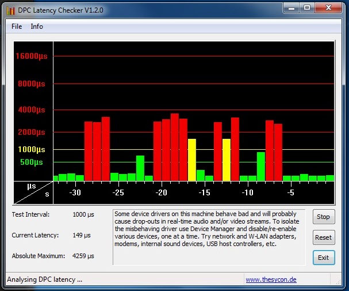This screenshot has width=349, height=291.
Task: Click the 8000µs axis label
Action: coord(32,84)
